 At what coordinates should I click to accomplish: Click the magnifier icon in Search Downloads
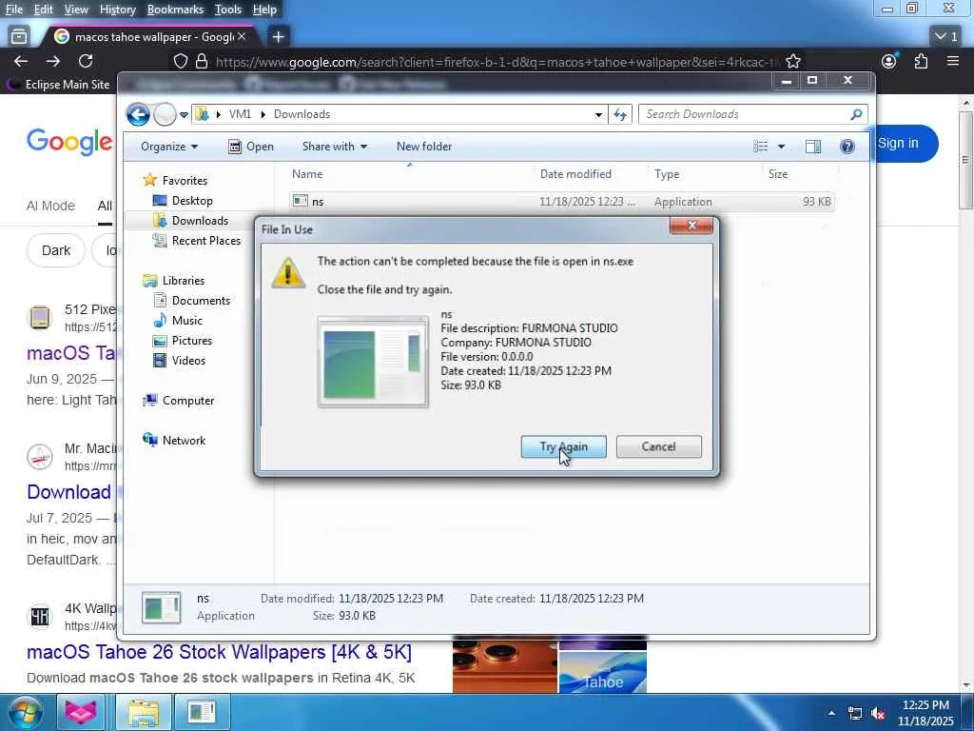click(x=856, y=114)
